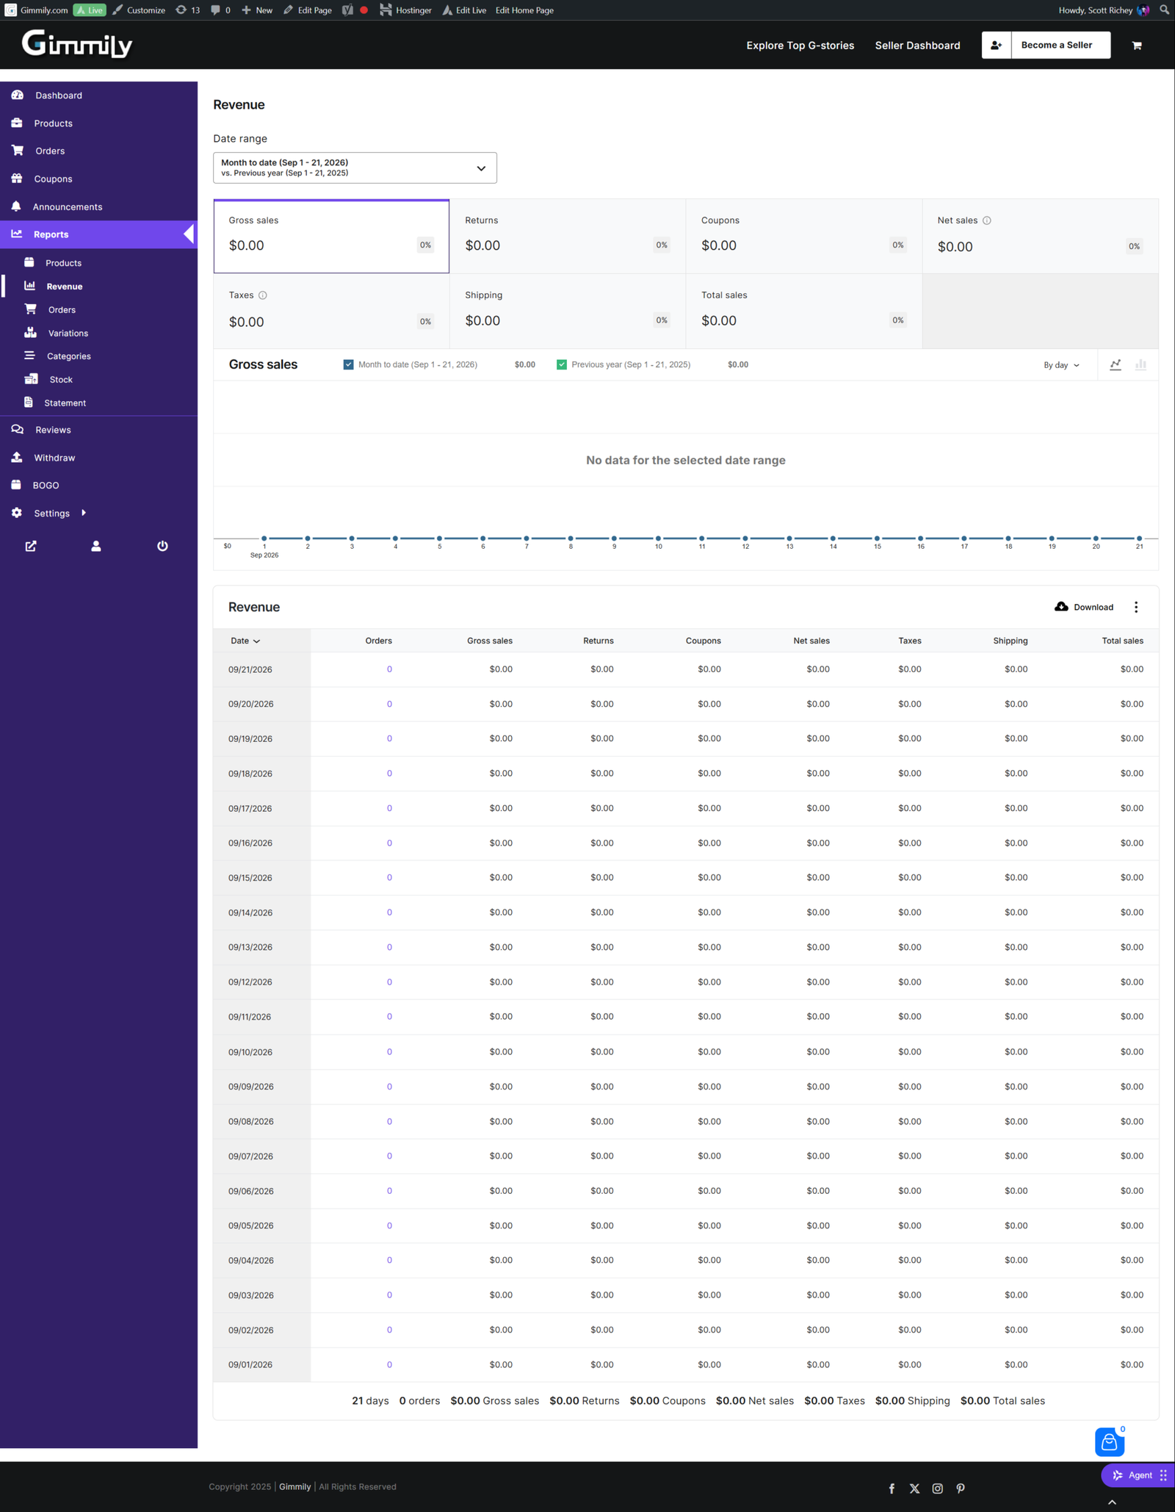Switch to bar chart view icon

pos(1140,364)
